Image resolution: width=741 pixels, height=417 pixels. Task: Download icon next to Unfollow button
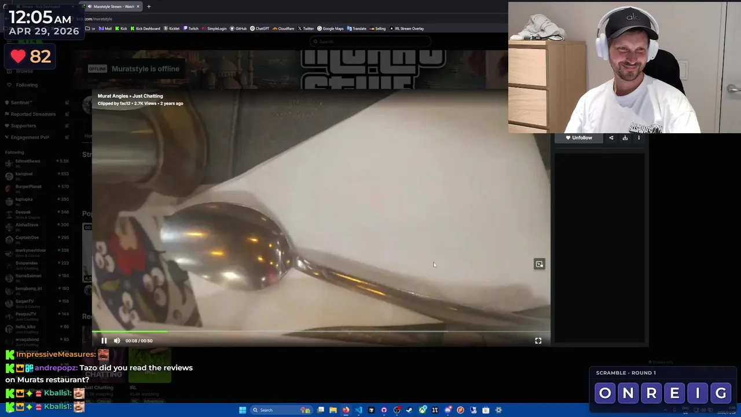[625, 138]
